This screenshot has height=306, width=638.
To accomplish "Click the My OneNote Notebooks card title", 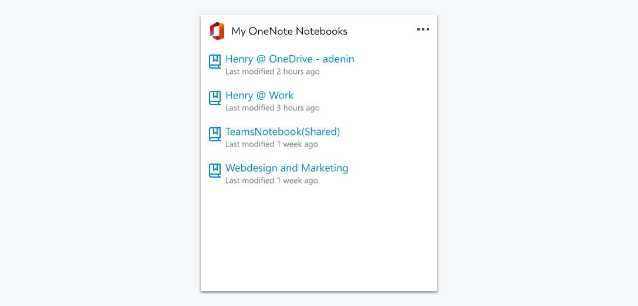I will [289, 31].
